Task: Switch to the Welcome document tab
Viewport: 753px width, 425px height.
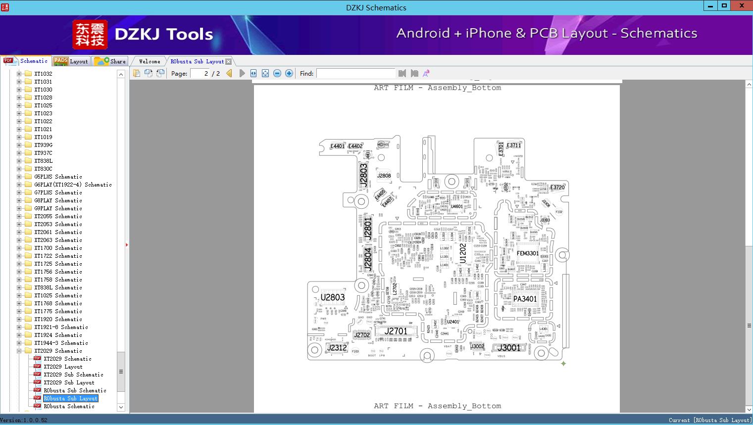Action: click(x=150, y=61)
